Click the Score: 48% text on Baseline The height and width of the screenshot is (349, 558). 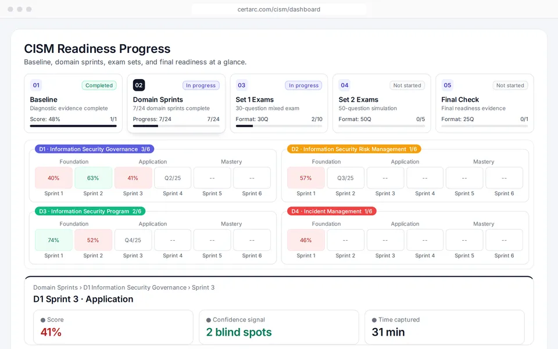[45, 119]
